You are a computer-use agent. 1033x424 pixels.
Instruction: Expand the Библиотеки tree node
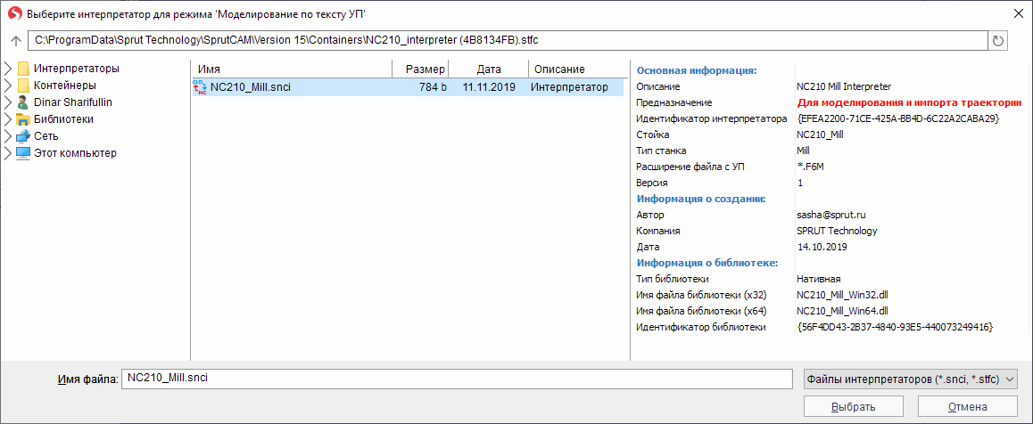(8, 119)
